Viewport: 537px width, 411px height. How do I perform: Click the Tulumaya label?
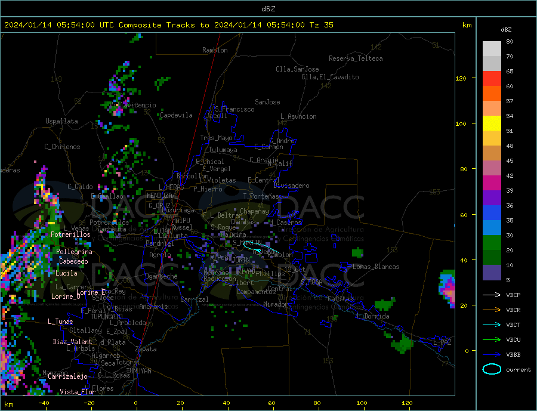223,150
